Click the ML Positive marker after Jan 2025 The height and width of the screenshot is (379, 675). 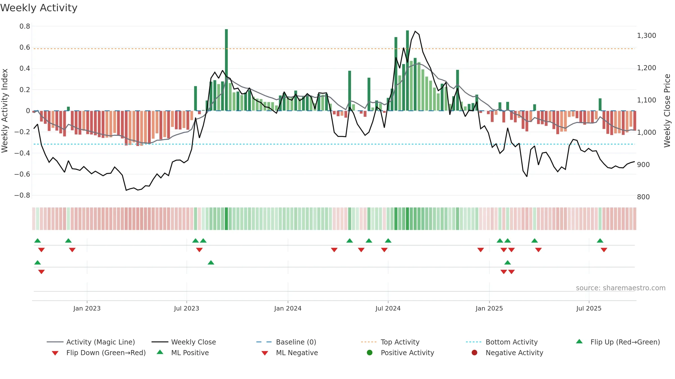[x=508, y=262]
